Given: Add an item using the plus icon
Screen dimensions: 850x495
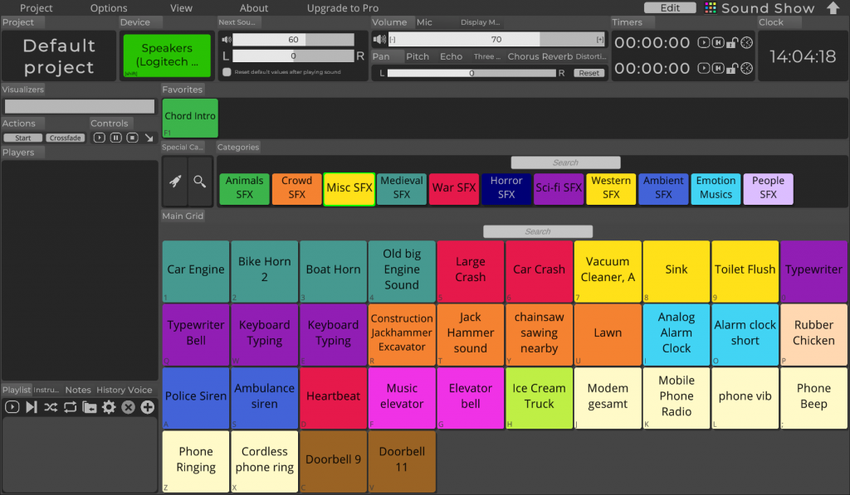Looking at the screenshot, I should click(x=148, y=407).
